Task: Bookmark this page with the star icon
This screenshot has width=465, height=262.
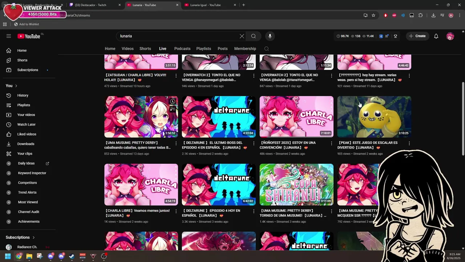Action: click(373, 15)
